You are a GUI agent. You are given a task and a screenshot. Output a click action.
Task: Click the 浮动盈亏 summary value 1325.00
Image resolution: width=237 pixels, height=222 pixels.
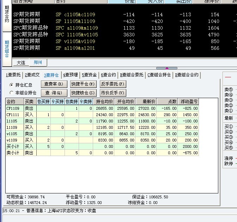[x=94, y=203]
